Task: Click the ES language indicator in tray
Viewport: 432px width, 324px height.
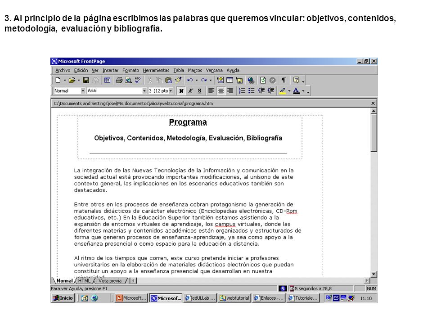Action: point(336,298)
